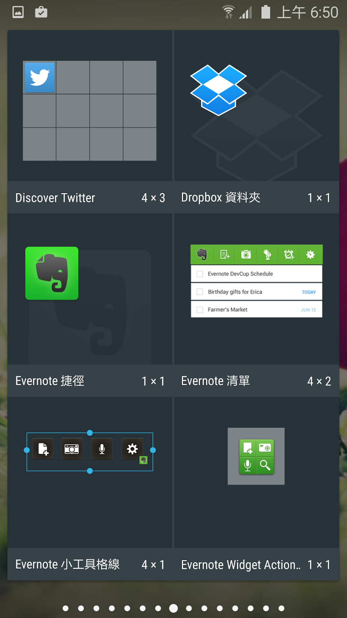Tap new note icon in Widget Action tile
This screenshot has height=618, width=347.
248,448
